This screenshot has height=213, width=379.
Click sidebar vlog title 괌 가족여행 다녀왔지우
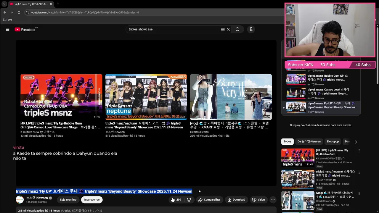tap(335, 195)
